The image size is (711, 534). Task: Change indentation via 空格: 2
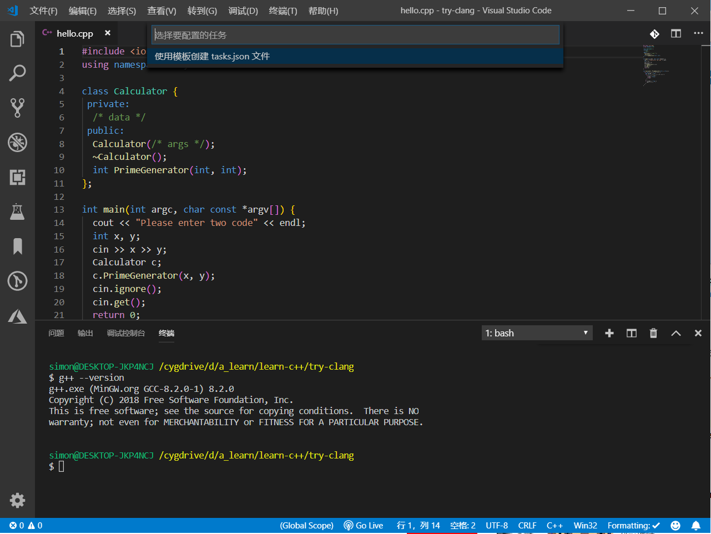(x=463, y=526)
